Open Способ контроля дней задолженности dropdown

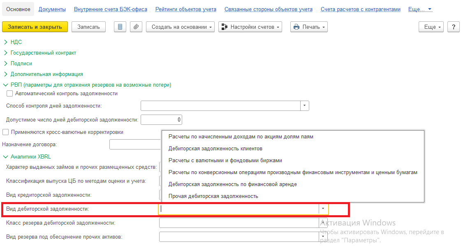(304, 106)
